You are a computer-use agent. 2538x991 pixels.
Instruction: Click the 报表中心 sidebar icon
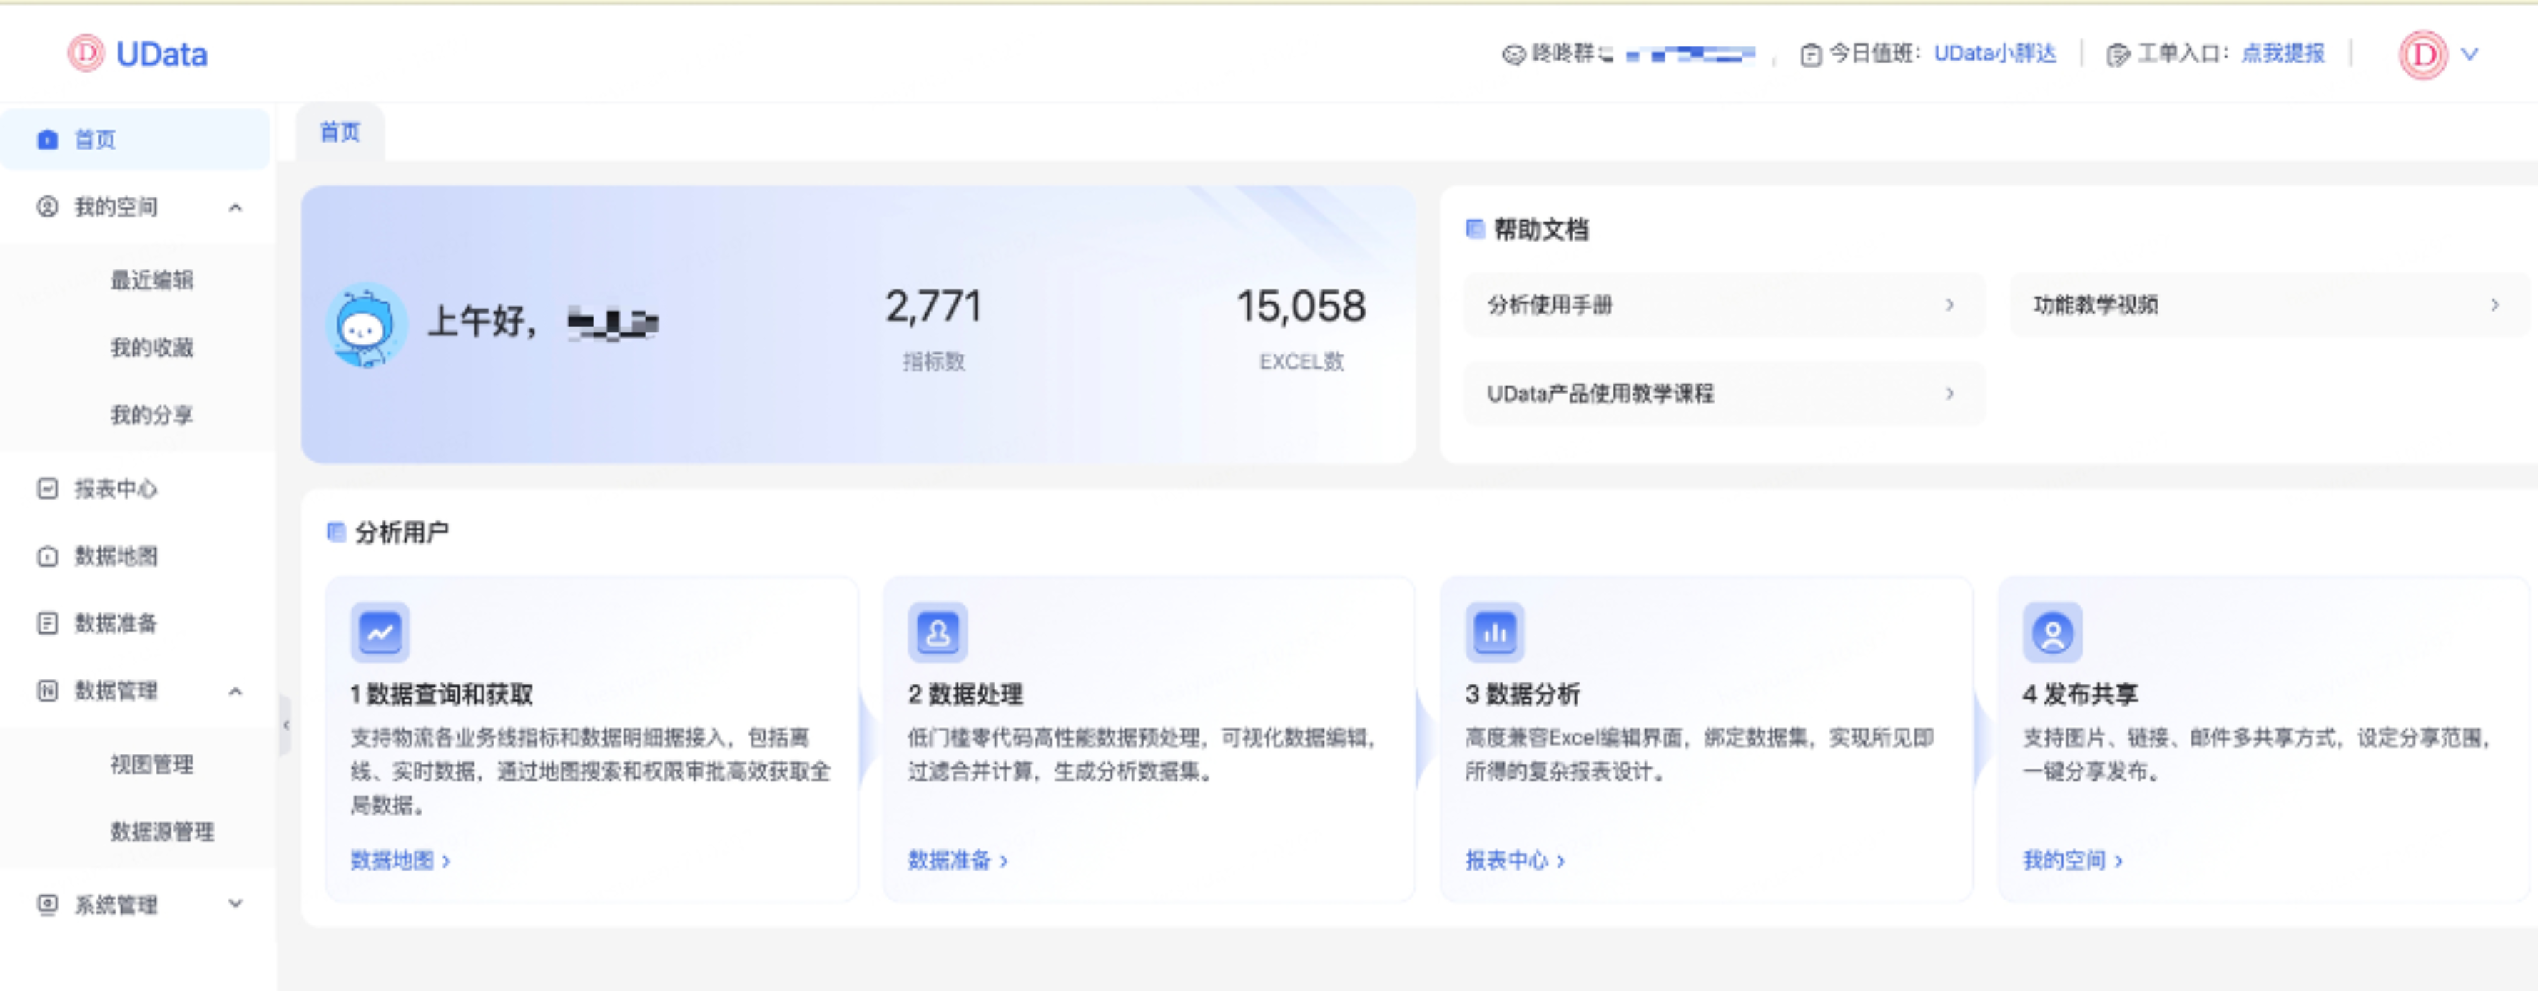pos(47,488)
